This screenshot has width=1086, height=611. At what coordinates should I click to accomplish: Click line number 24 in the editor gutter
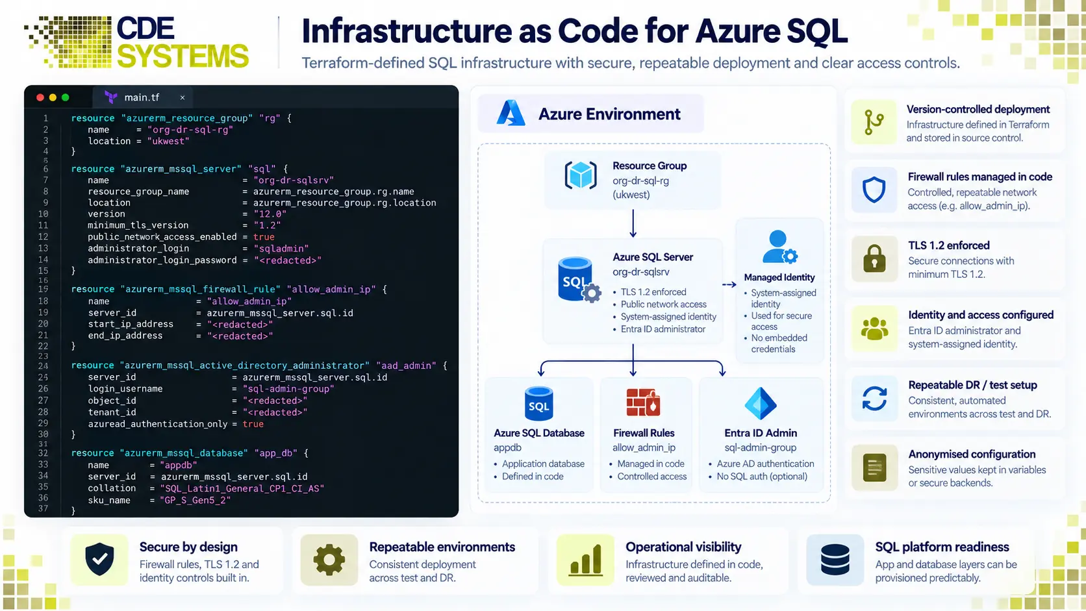pos(43,366)
